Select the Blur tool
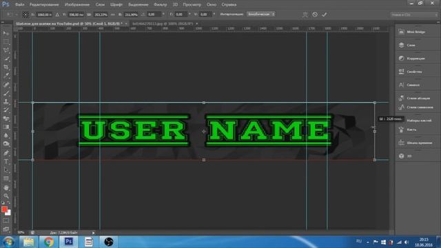Screen dimensions: 441x248 click(6, 135)
